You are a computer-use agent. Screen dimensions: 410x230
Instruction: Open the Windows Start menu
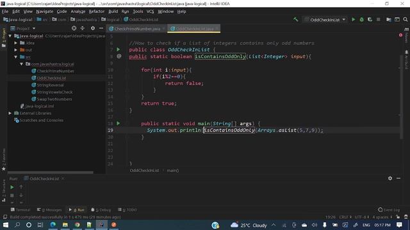coord(6,225)
